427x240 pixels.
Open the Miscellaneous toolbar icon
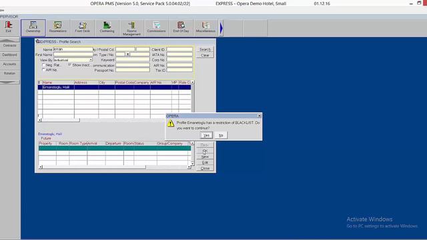coord(205,27)
